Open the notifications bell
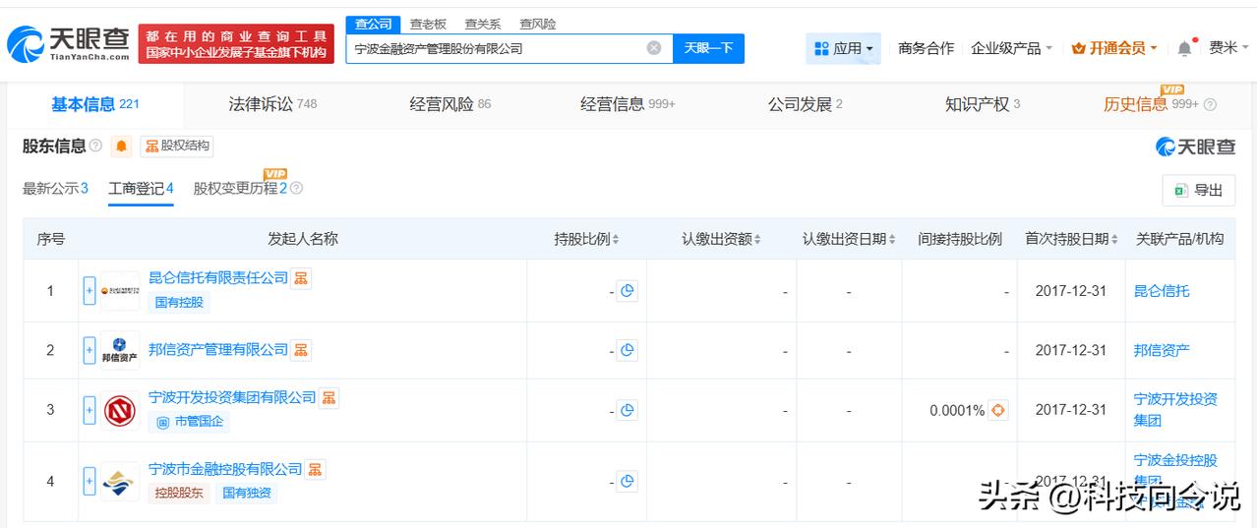 [x=1184, y=48]
